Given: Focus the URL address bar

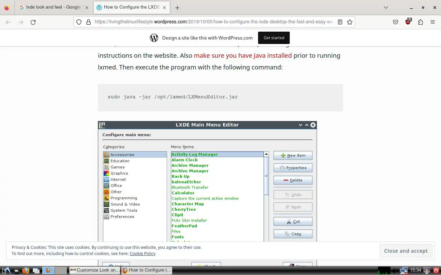Looking at the screenshot, I should pyautogui.click(x=214, y=22).
